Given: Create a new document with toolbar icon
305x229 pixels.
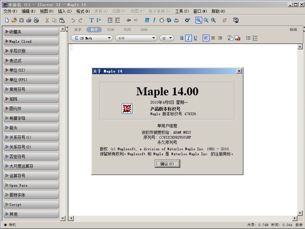Looking at the screenshot, I should (7, 20).
